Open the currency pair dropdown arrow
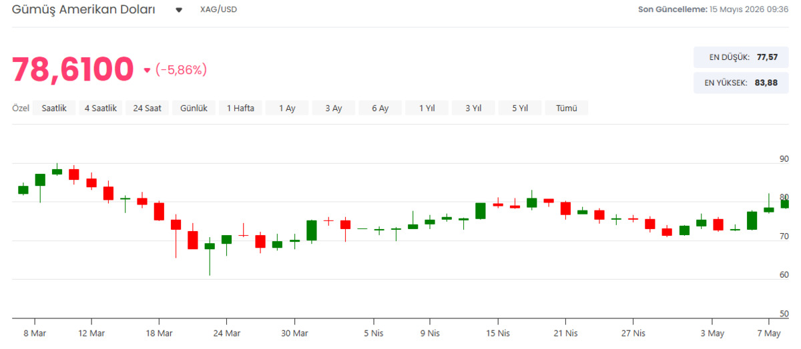 click(x=179, y=10)
